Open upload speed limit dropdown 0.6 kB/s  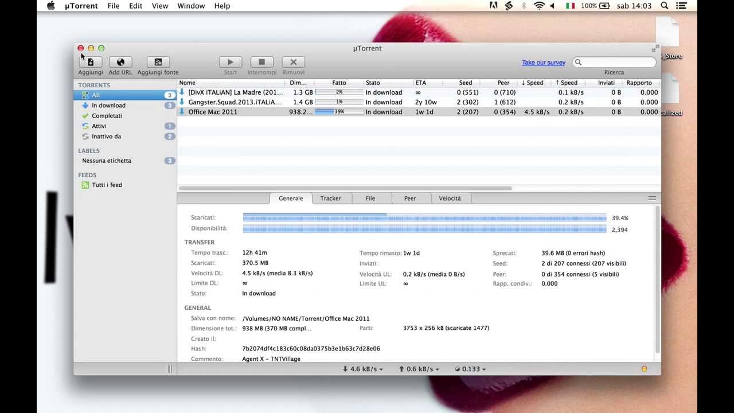(419, 369)
